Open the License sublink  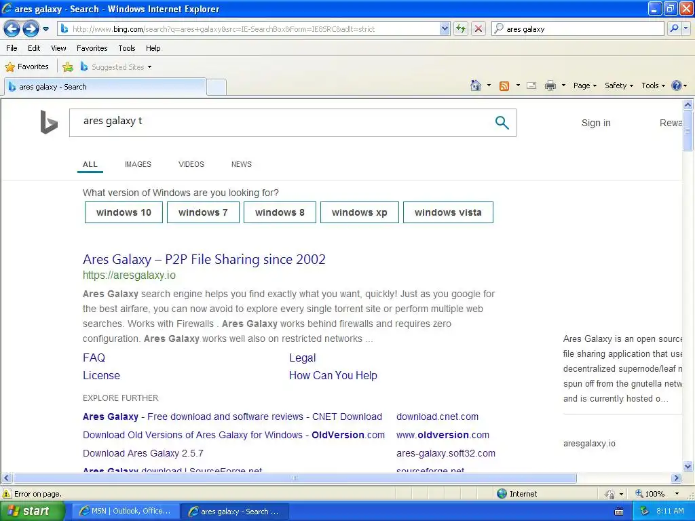pyautogui.click(x=102, y=375)
